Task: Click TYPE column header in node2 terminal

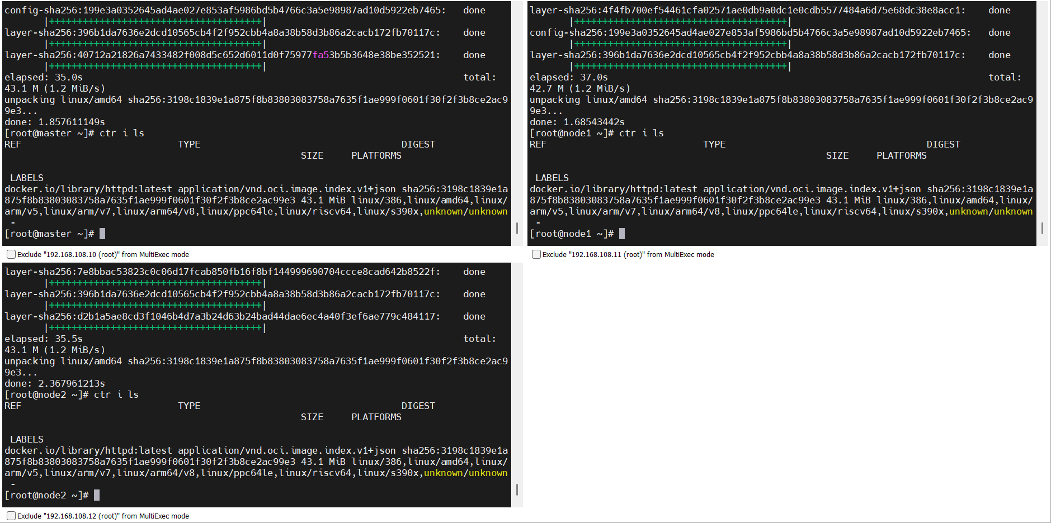Action: 189,406
